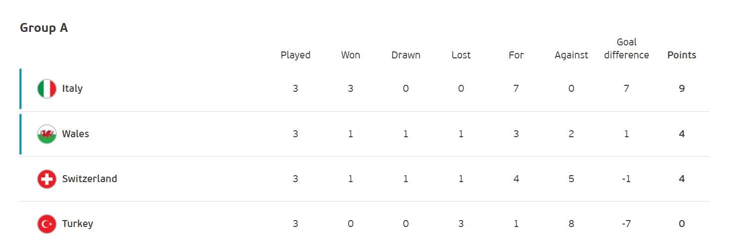Select Turkey's -7 goal difference value
Image resolution: width=729 pixels, height=245 pixels.
click(627, 224)
